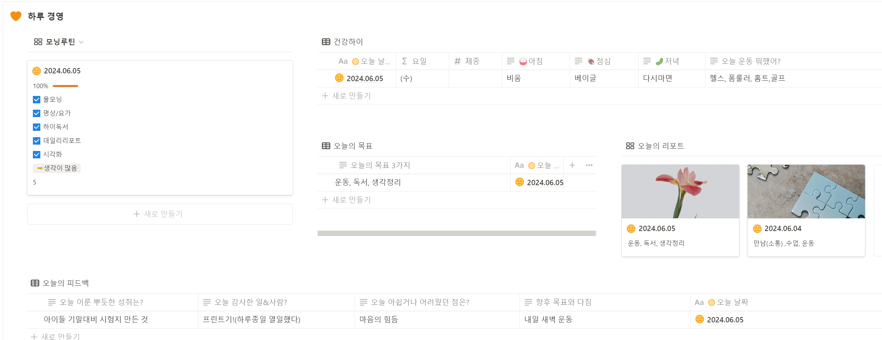Uncheck the 물모닝 checkbox
Screen dimensions: 882x340
point(36,99)
